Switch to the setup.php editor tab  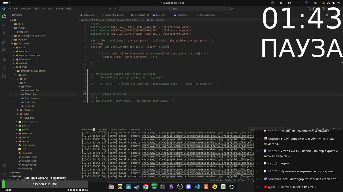point(89,15)
